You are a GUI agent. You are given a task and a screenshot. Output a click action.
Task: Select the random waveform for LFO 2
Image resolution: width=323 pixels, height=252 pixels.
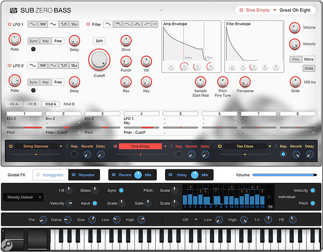(x=74, y=66)
